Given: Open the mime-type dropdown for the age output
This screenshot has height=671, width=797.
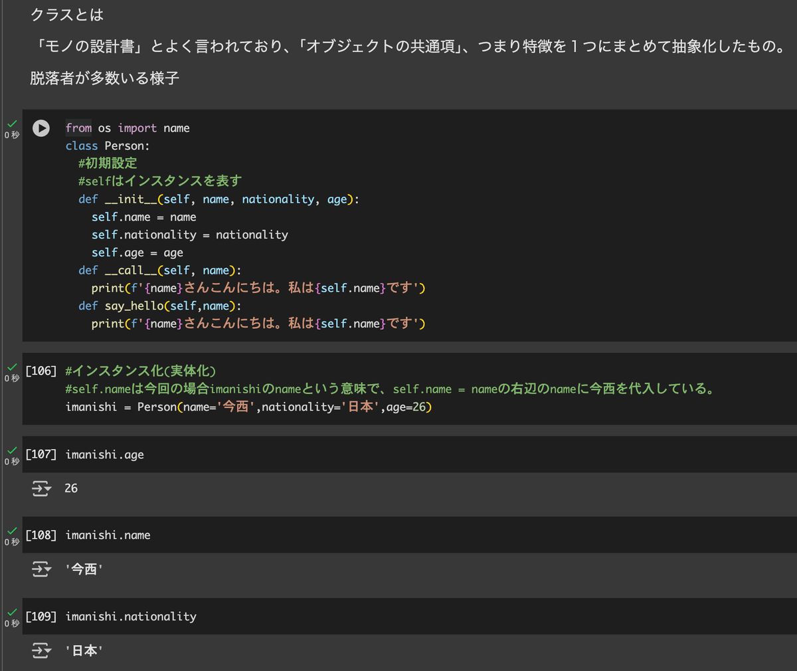Looking at the screenshot, I should pyautogui.click(x=47, y=488).
